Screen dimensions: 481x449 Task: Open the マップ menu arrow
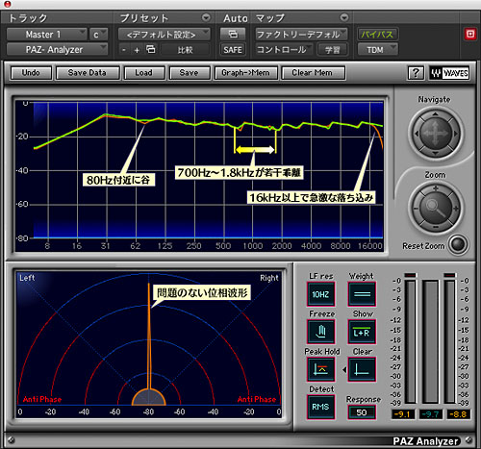click(x=344, y=17)
